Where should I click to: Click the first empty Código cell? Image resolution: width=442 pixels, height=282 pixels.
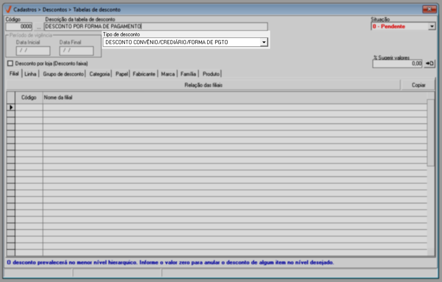(29, 107)
